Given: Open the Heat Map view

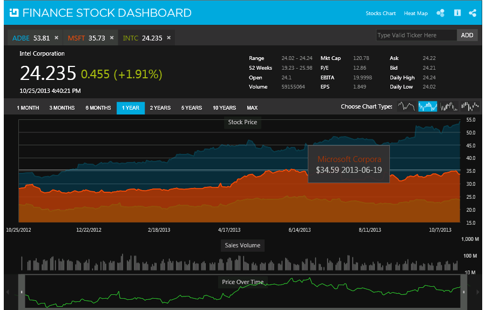Looking at the screenshot, I should [x=416, y=14].
